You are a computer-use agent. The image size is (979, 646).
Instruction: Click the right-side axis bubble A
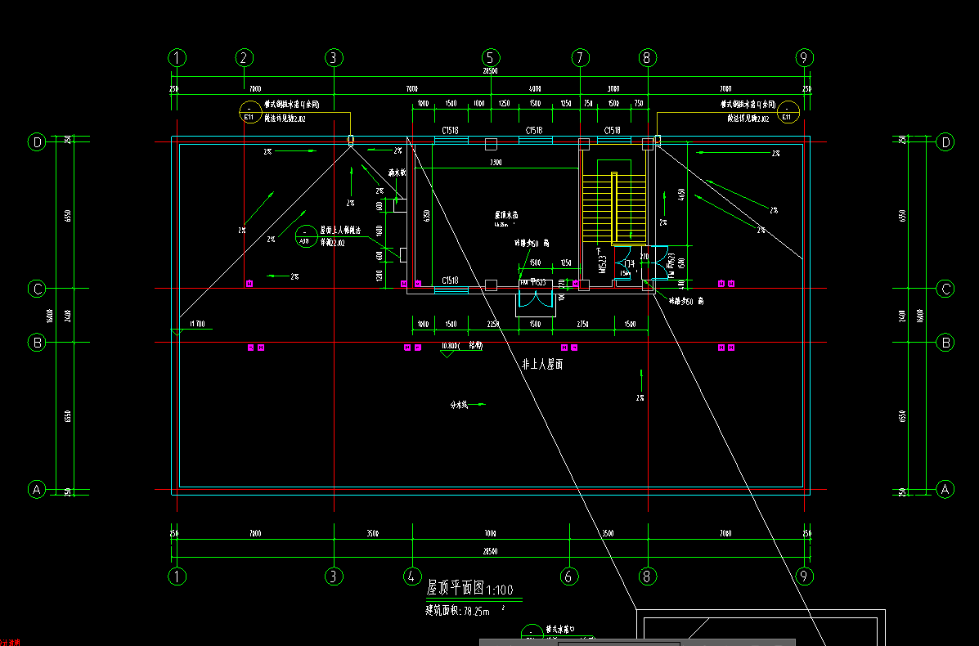point(945,489)
